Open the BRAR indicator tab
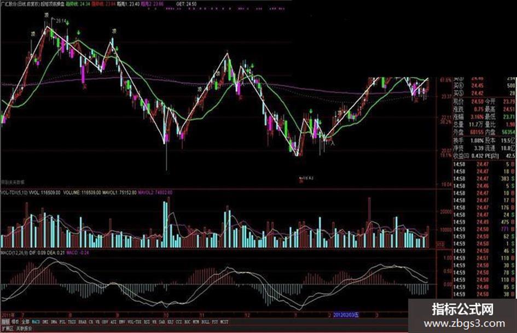The width and height of the screenshot is (517, 333). (x=82, y=322)
